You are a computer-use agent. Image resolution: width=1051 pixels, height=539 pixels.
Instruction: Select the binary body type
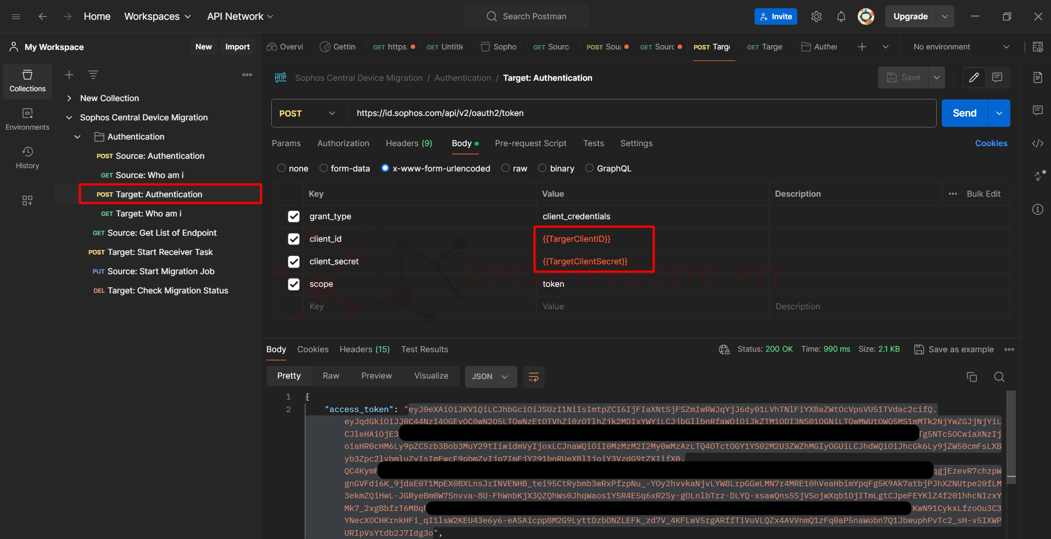point(543,168)
